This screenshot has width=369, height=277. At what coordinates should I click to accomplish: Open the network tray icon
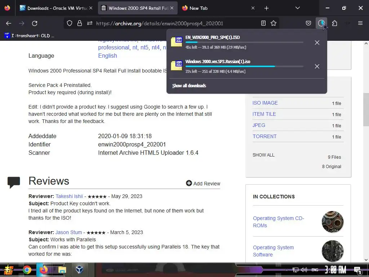pyautogui.click(x=295, y=270)
